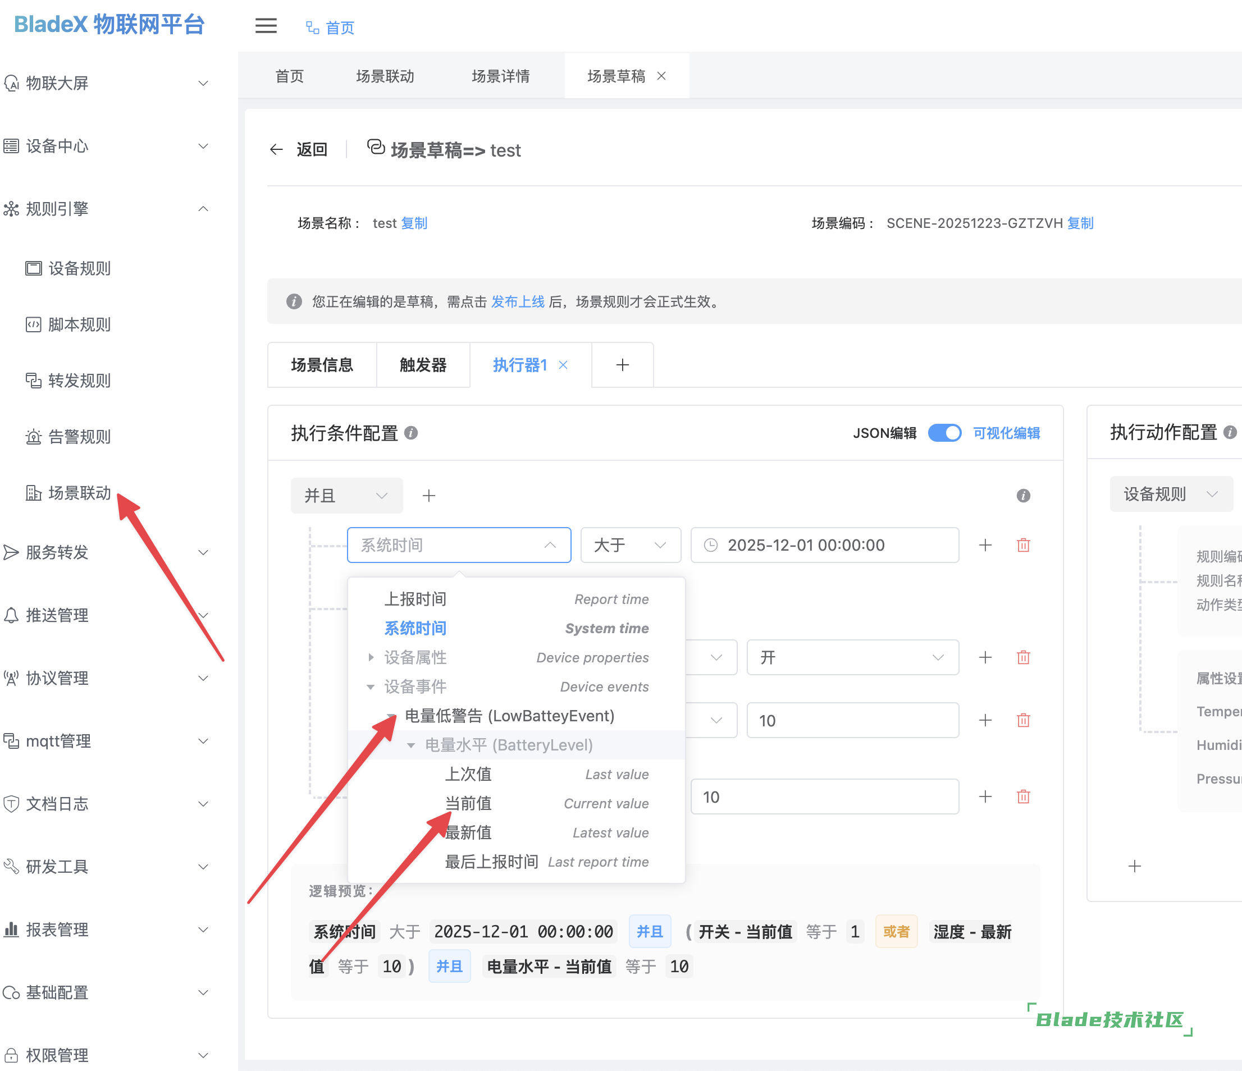Click the 发布上线 link
The height and width of the screenshot is (1071, 1242).
(517, 301)
